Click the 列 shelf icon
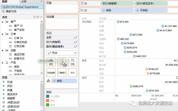Screen dimensions: 178x111 (82, 3)
